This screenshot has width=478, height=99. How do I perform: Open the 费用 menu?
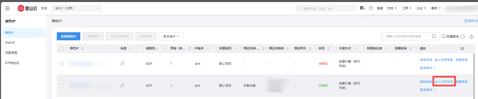pos(436,8)
